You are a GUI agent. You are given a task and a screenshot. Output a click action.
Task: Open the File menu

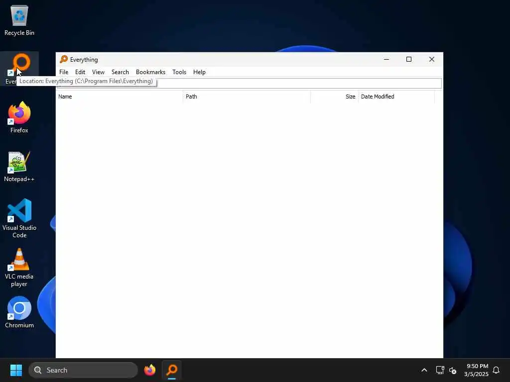(64, 72)
